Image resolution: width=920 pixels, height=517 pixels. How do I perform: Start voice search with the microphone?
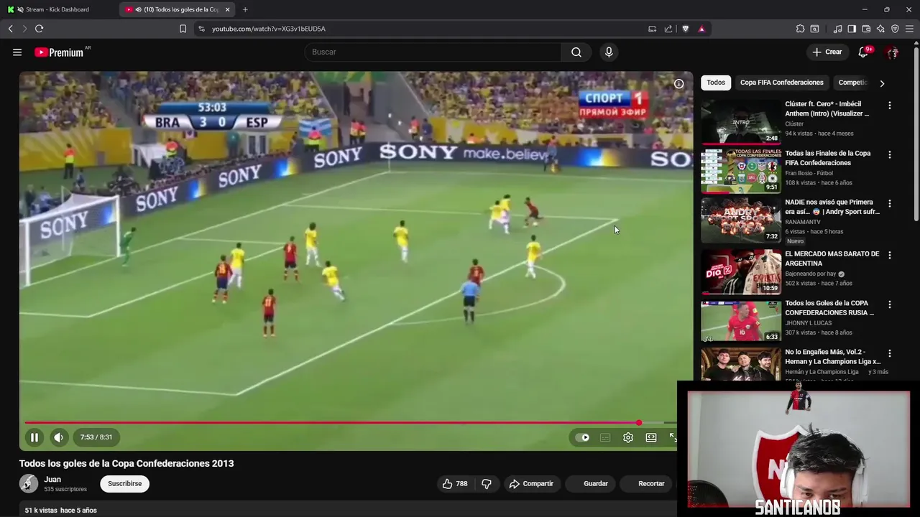pos(609,52)
